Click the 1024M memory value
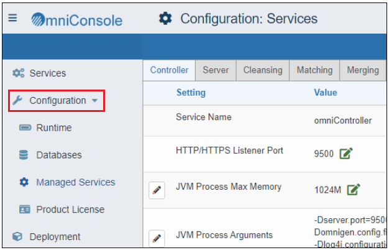Viewport: 389px width, 250px height. tap(327, 190)
